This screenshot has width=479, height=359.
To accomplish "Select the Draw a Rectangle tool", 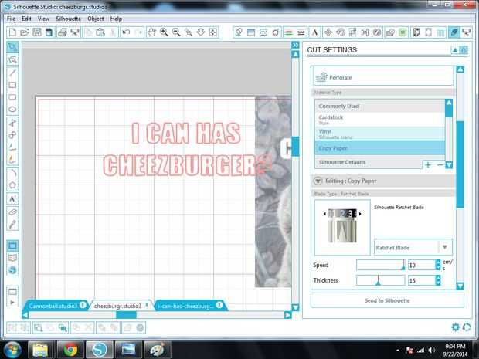I will pyautogui.click(x=12, y=85).
